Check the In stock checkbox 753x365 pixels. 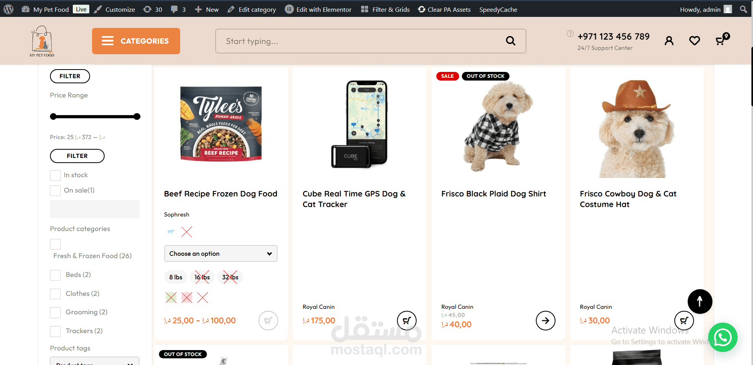pyautogui.click(x=55, y=175)
